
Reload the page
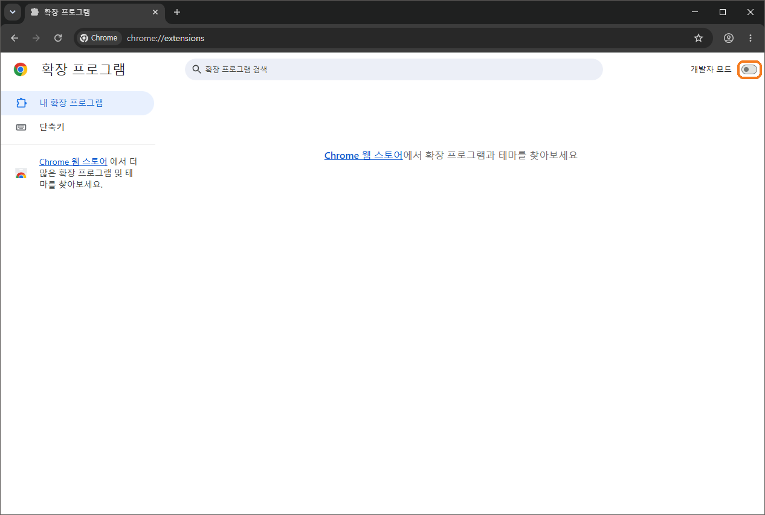58,38
